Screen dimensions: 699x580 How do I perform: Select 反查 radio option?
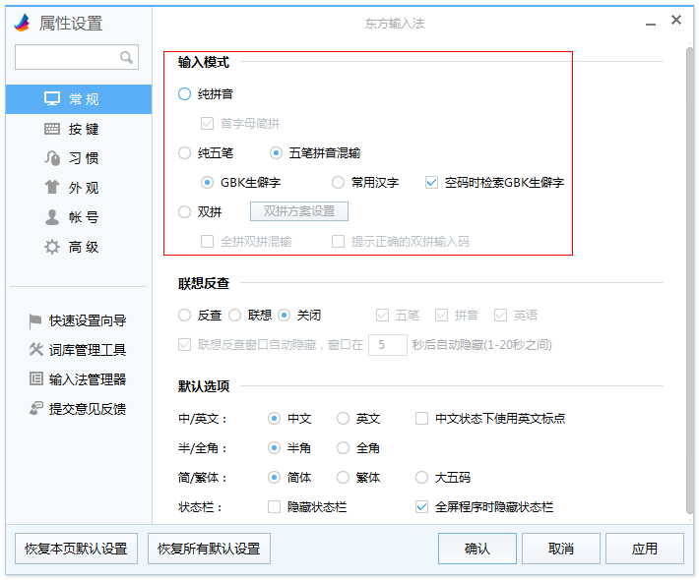(184, 316)
